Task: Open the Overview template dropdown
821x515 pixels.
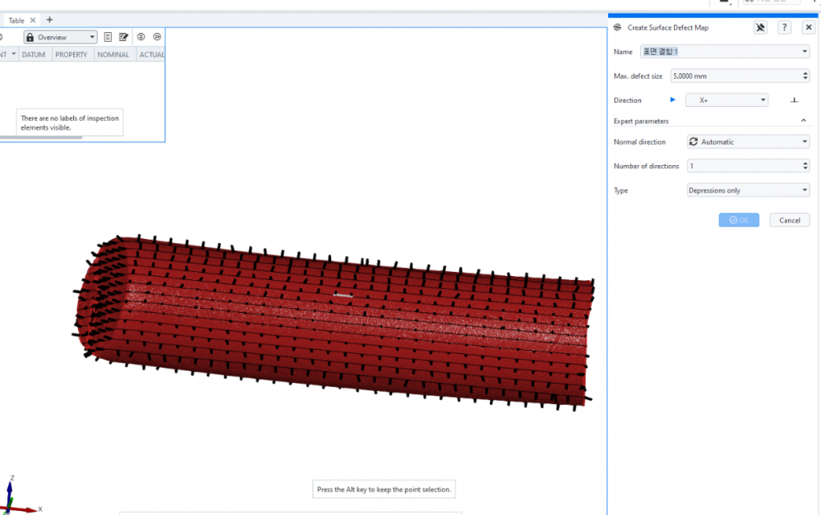Action: click(x=60, y=37)
